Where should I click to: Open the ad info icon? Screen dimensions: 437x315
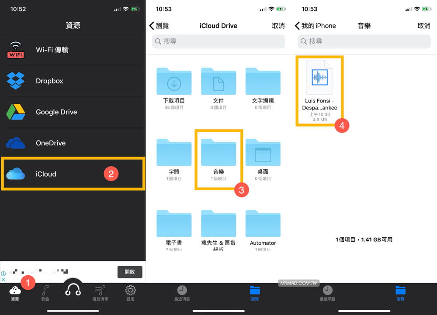(x=3, y=274)
